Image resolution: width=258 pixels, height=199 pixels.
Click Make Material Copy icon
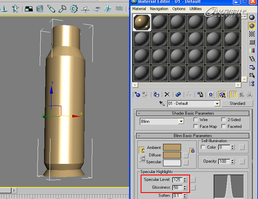tap(178, 94)
